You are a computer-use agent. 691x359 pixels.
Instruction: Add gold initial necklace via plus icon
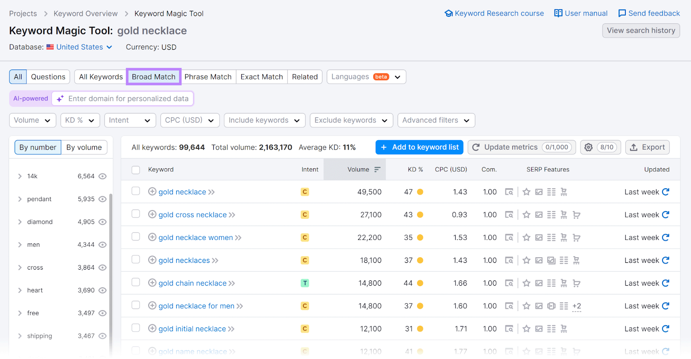pos(152,329)
